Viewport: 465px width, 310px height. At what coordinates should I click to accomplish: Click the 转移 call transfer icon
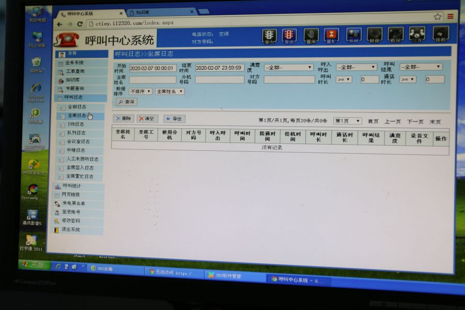(x=375, y=35)
